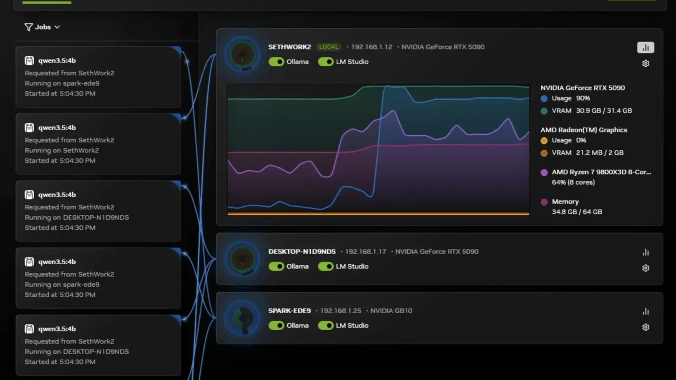Click the AMD Radeon(TM) Graphics heading
The image size is (676, 380).
coord(584,130)
